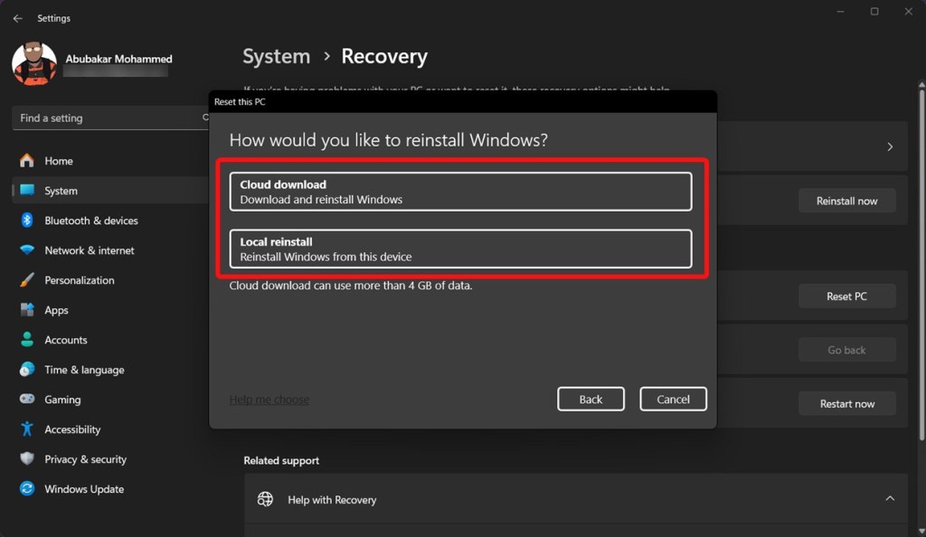The height and width of the screenshot is (537, 926).
Task: Click the Home icon in sidebar
Action: (x=26, y=161)
